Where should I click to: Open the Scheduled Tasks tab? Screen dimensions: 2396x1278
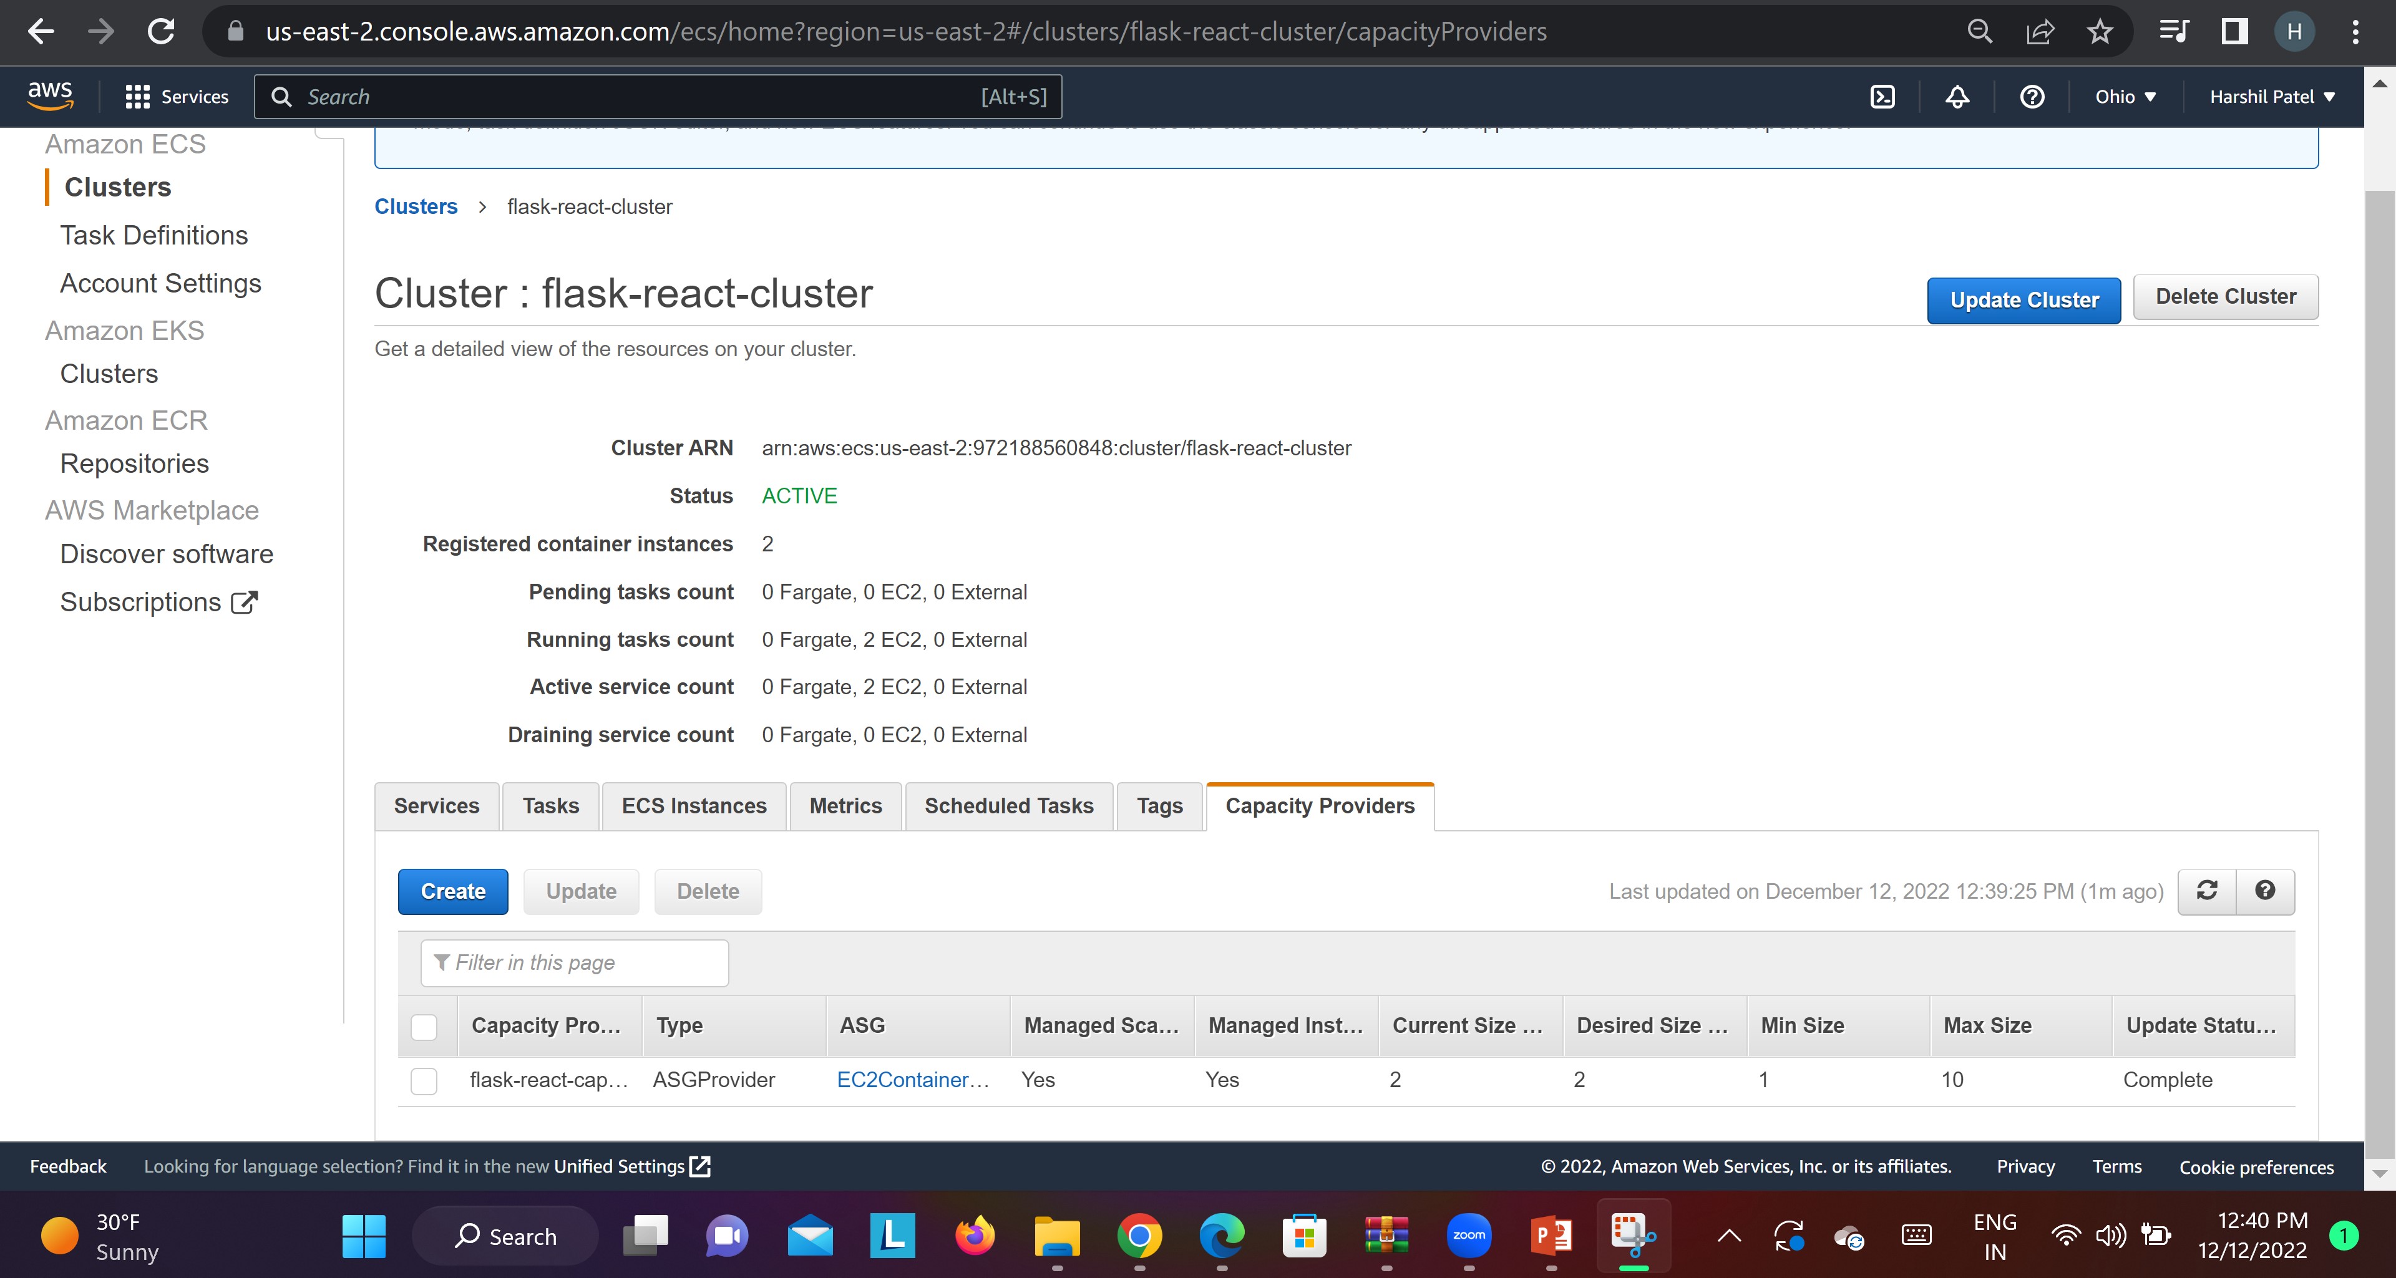tap(1008, 806)
